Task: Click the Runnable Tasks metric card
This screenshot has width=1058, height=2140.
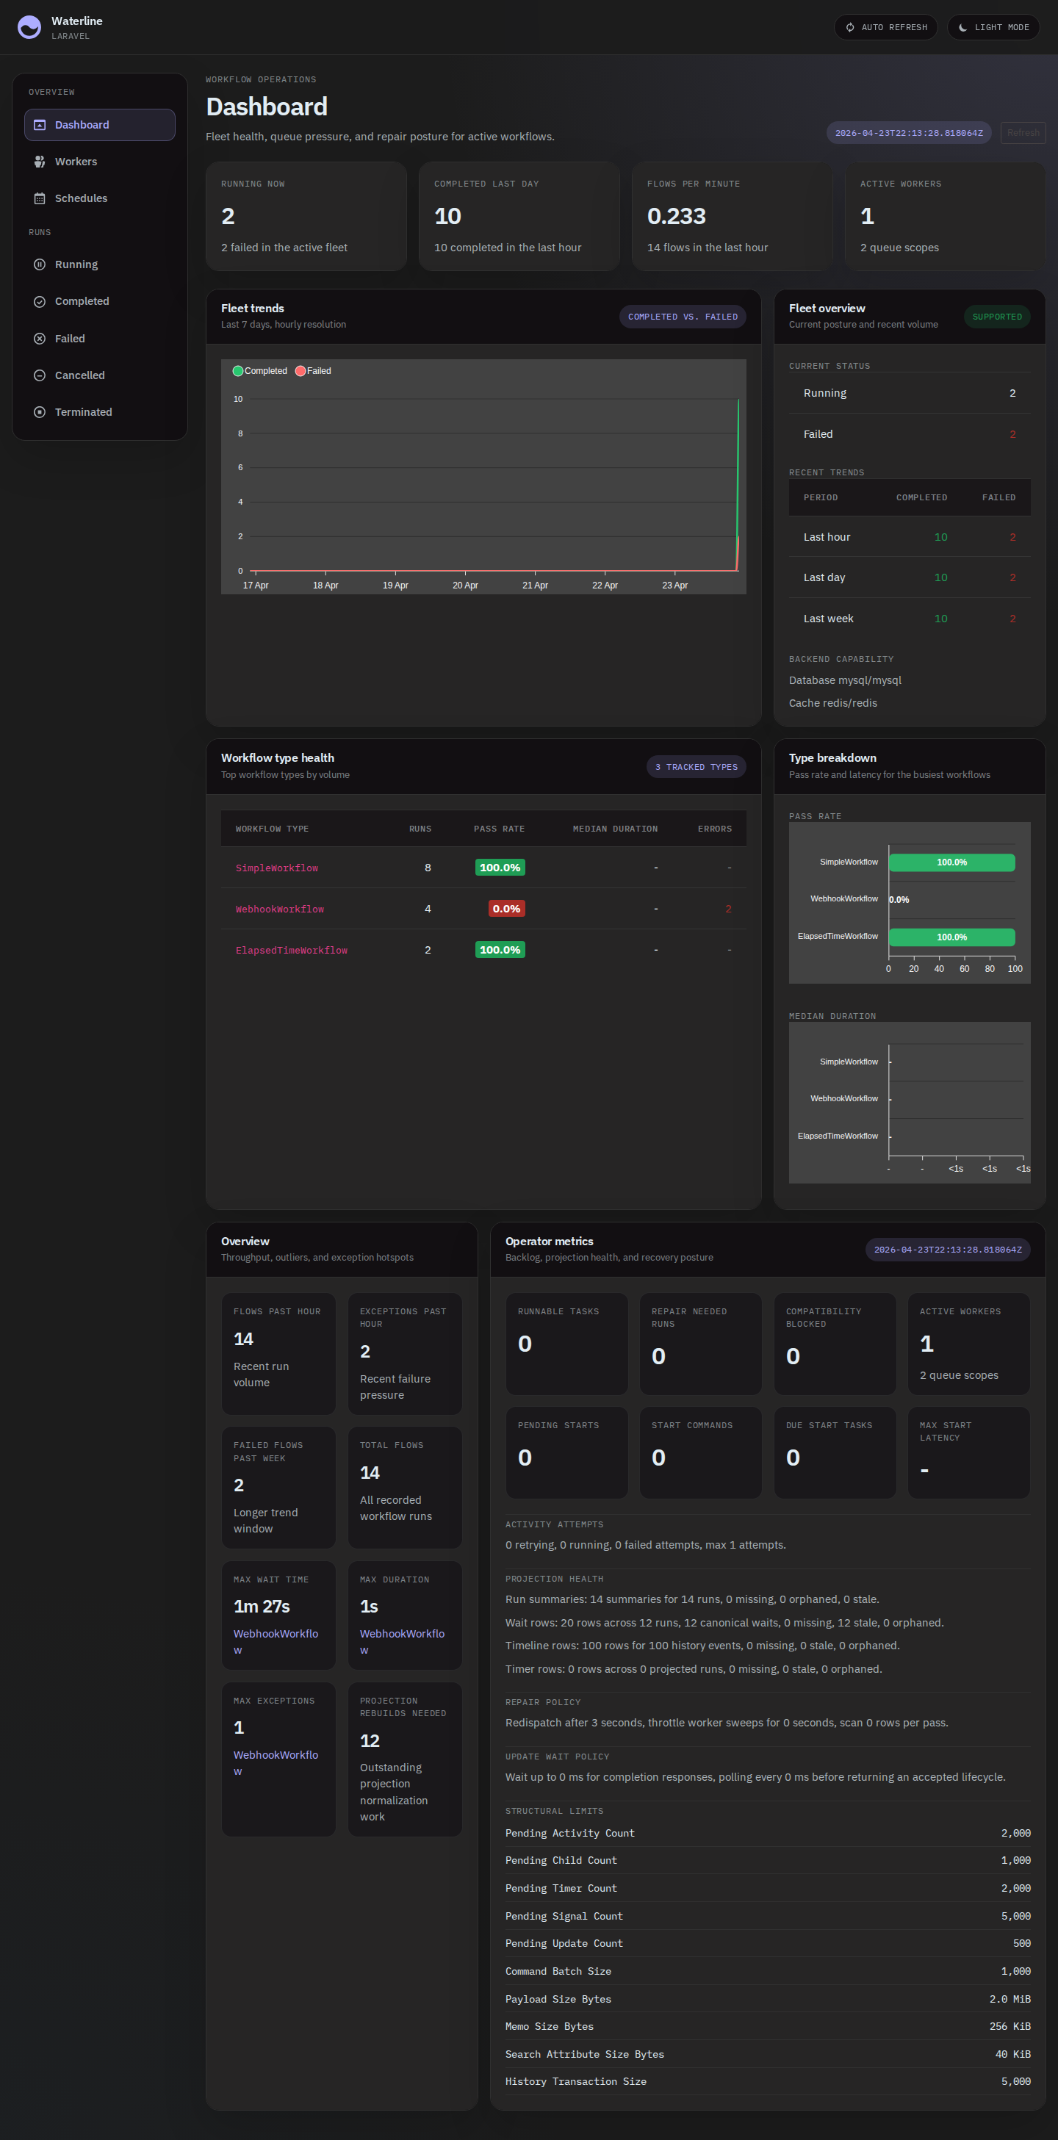Action: [x=566, y=1344]
